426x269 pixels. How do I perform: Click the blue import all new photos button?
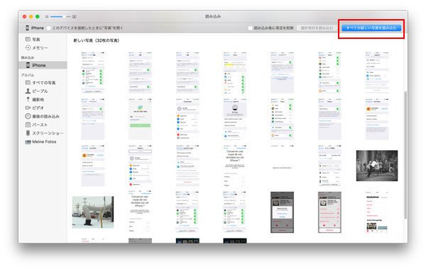pyautogui.click(x=371, y=28)
